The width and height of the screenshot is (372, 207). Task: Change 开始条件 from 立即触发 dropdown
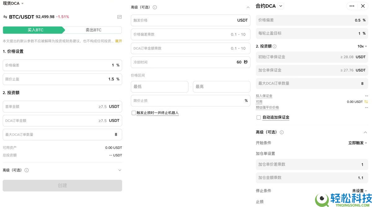357,143
